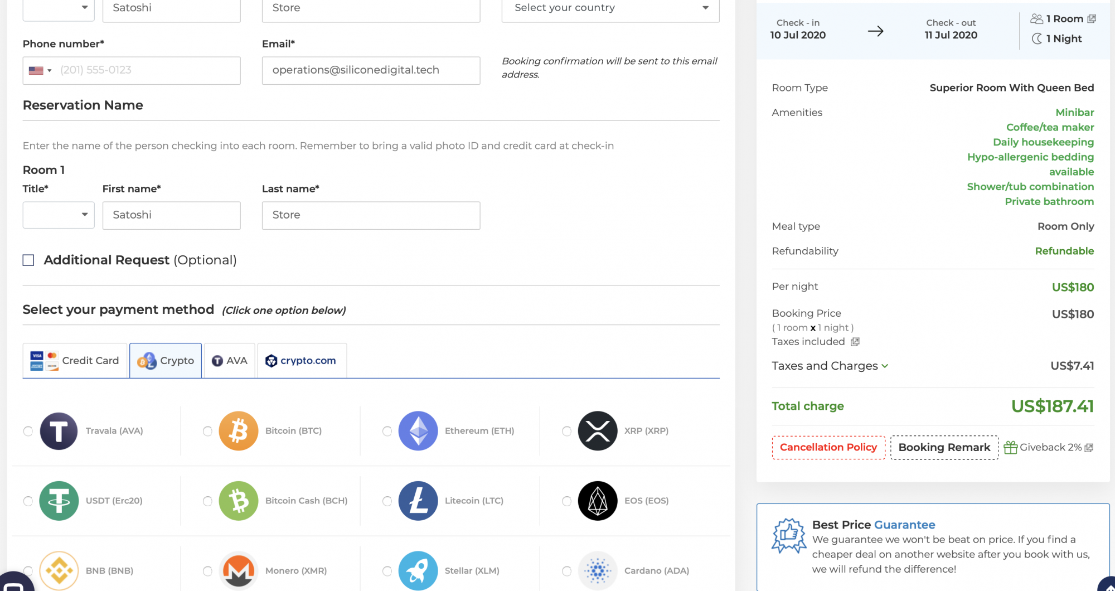
Task: Open the Booking Remark button
Action: coord(944,447)
